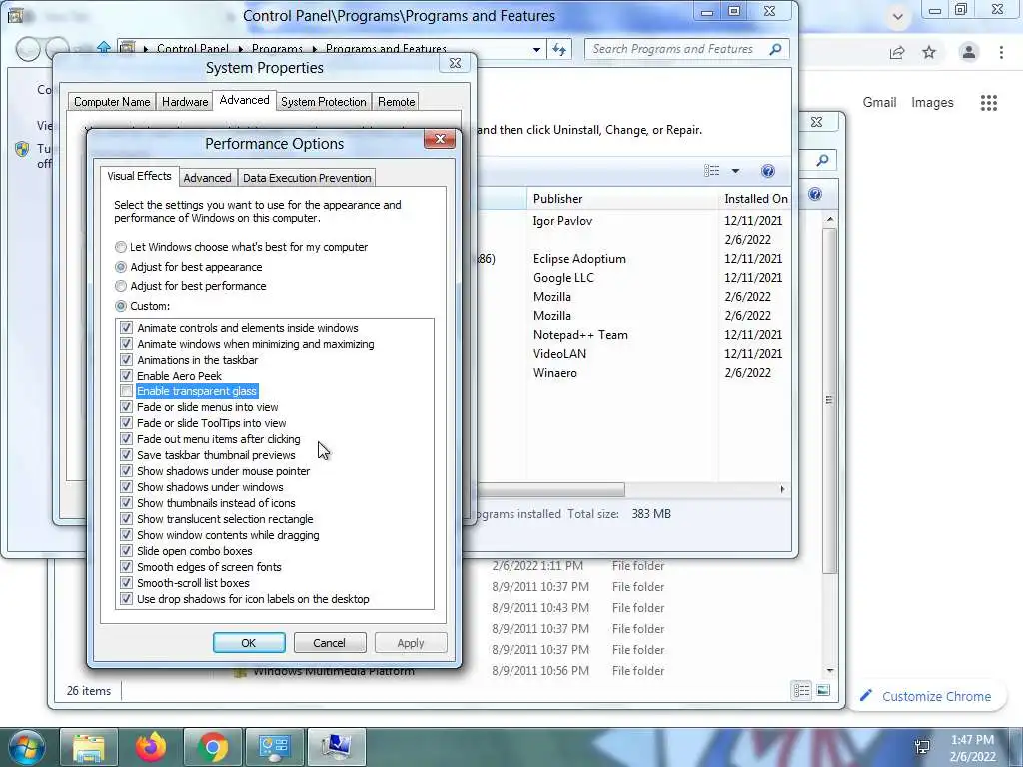Click the Apply button
The width and height of the screenshot is (1023, 767).
click(411, 643)
